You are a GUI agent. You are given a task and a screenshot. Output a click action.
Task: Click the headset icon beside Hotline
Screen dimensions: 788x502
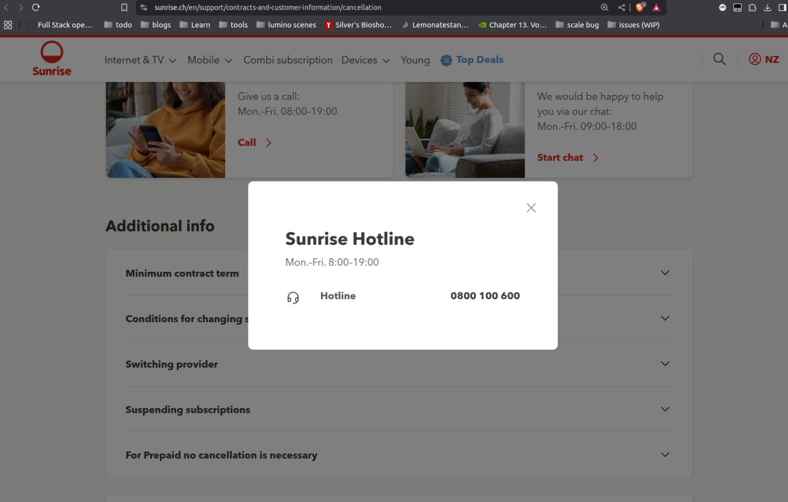point(293,297)
